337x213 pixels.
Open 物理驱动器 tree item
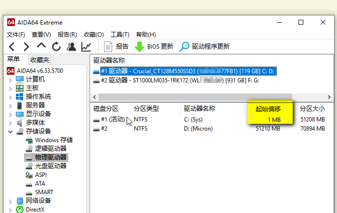(x=51, y=157)
